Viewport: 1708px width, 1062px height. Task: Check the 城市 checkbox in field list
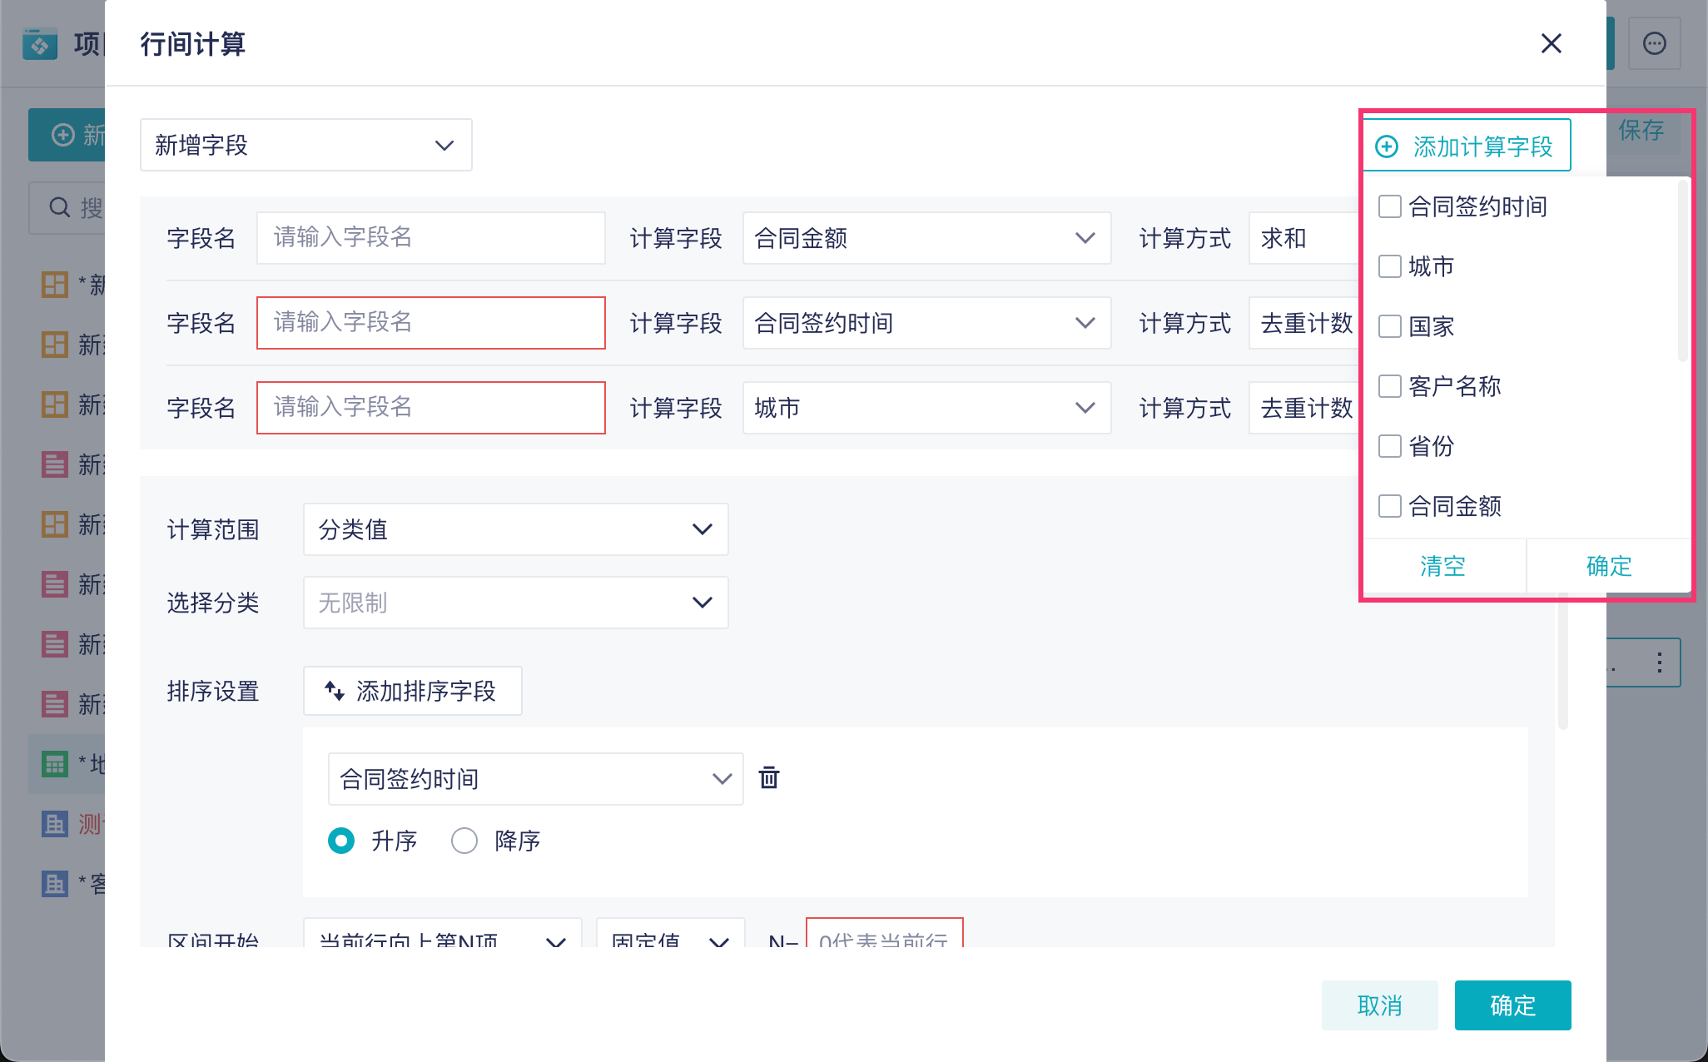point(1390,266)
